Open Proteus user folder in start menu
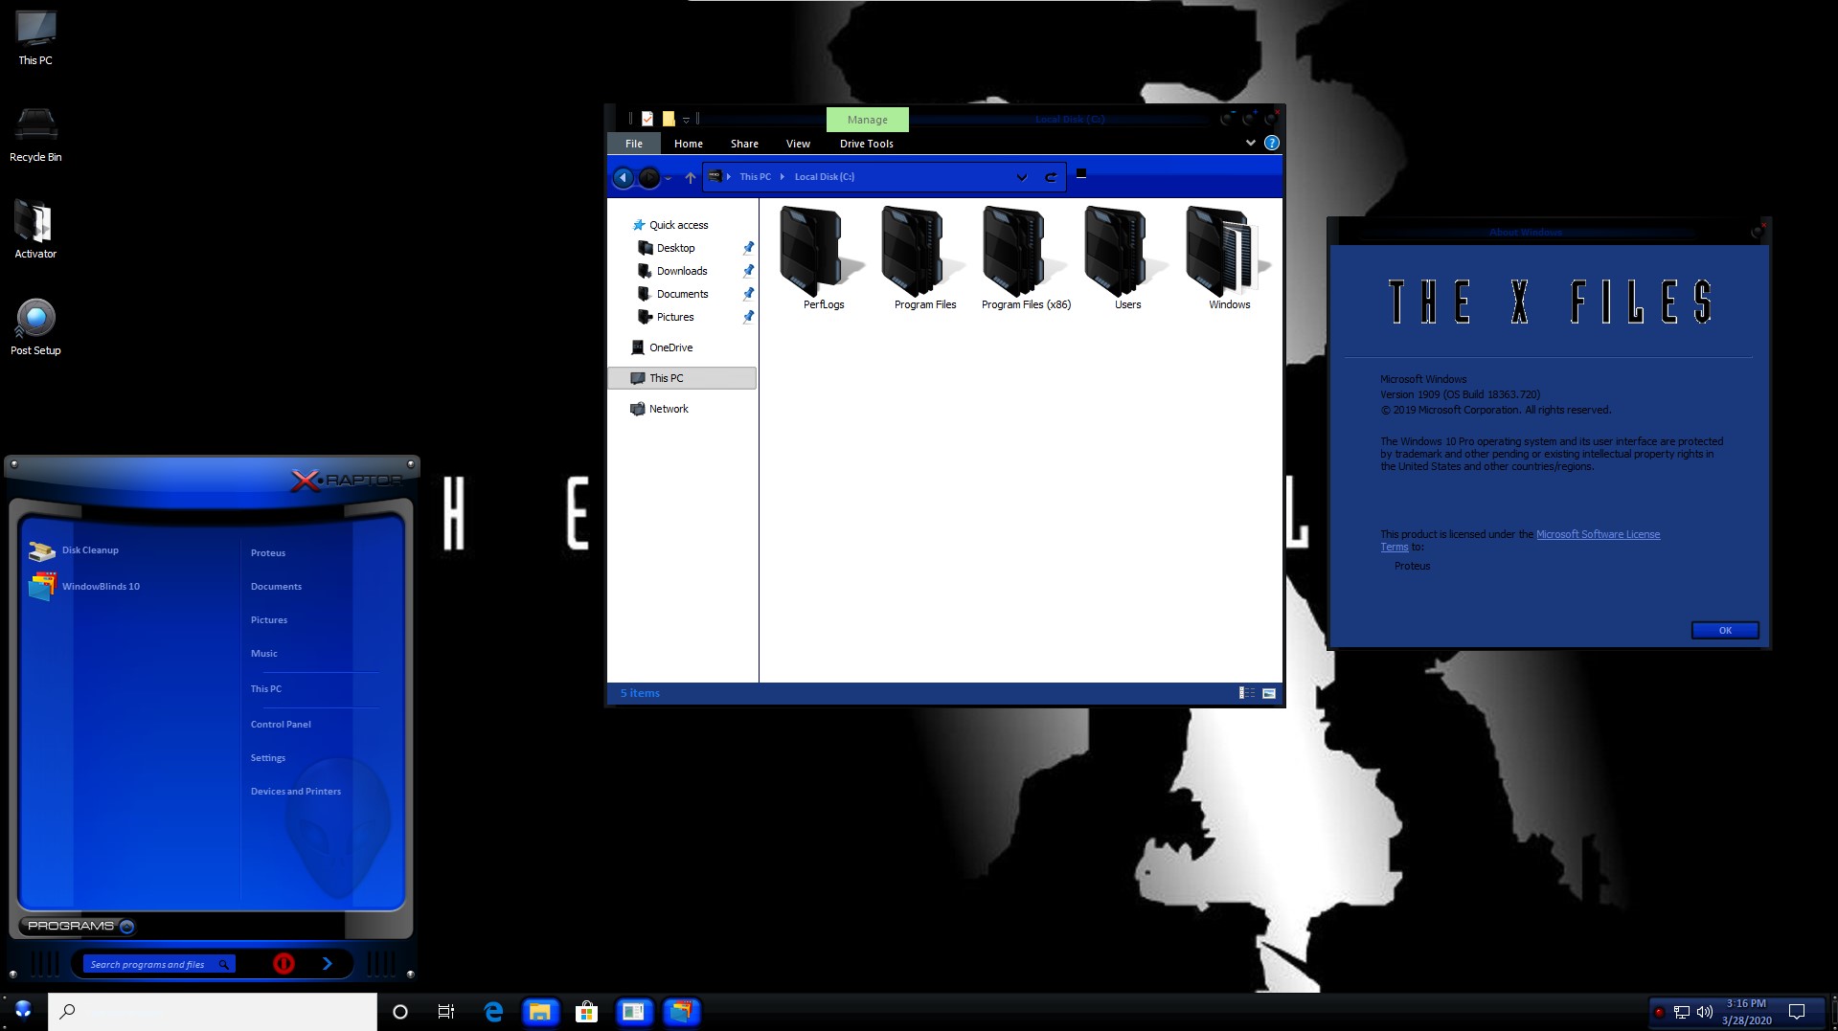The width and height of the screenshot is (1838, 1031). pyautogui.click(x=268, y=553)
